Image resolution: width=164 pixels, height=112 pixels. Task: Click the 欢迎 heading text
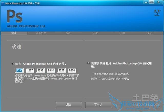(x=16, y=46)
